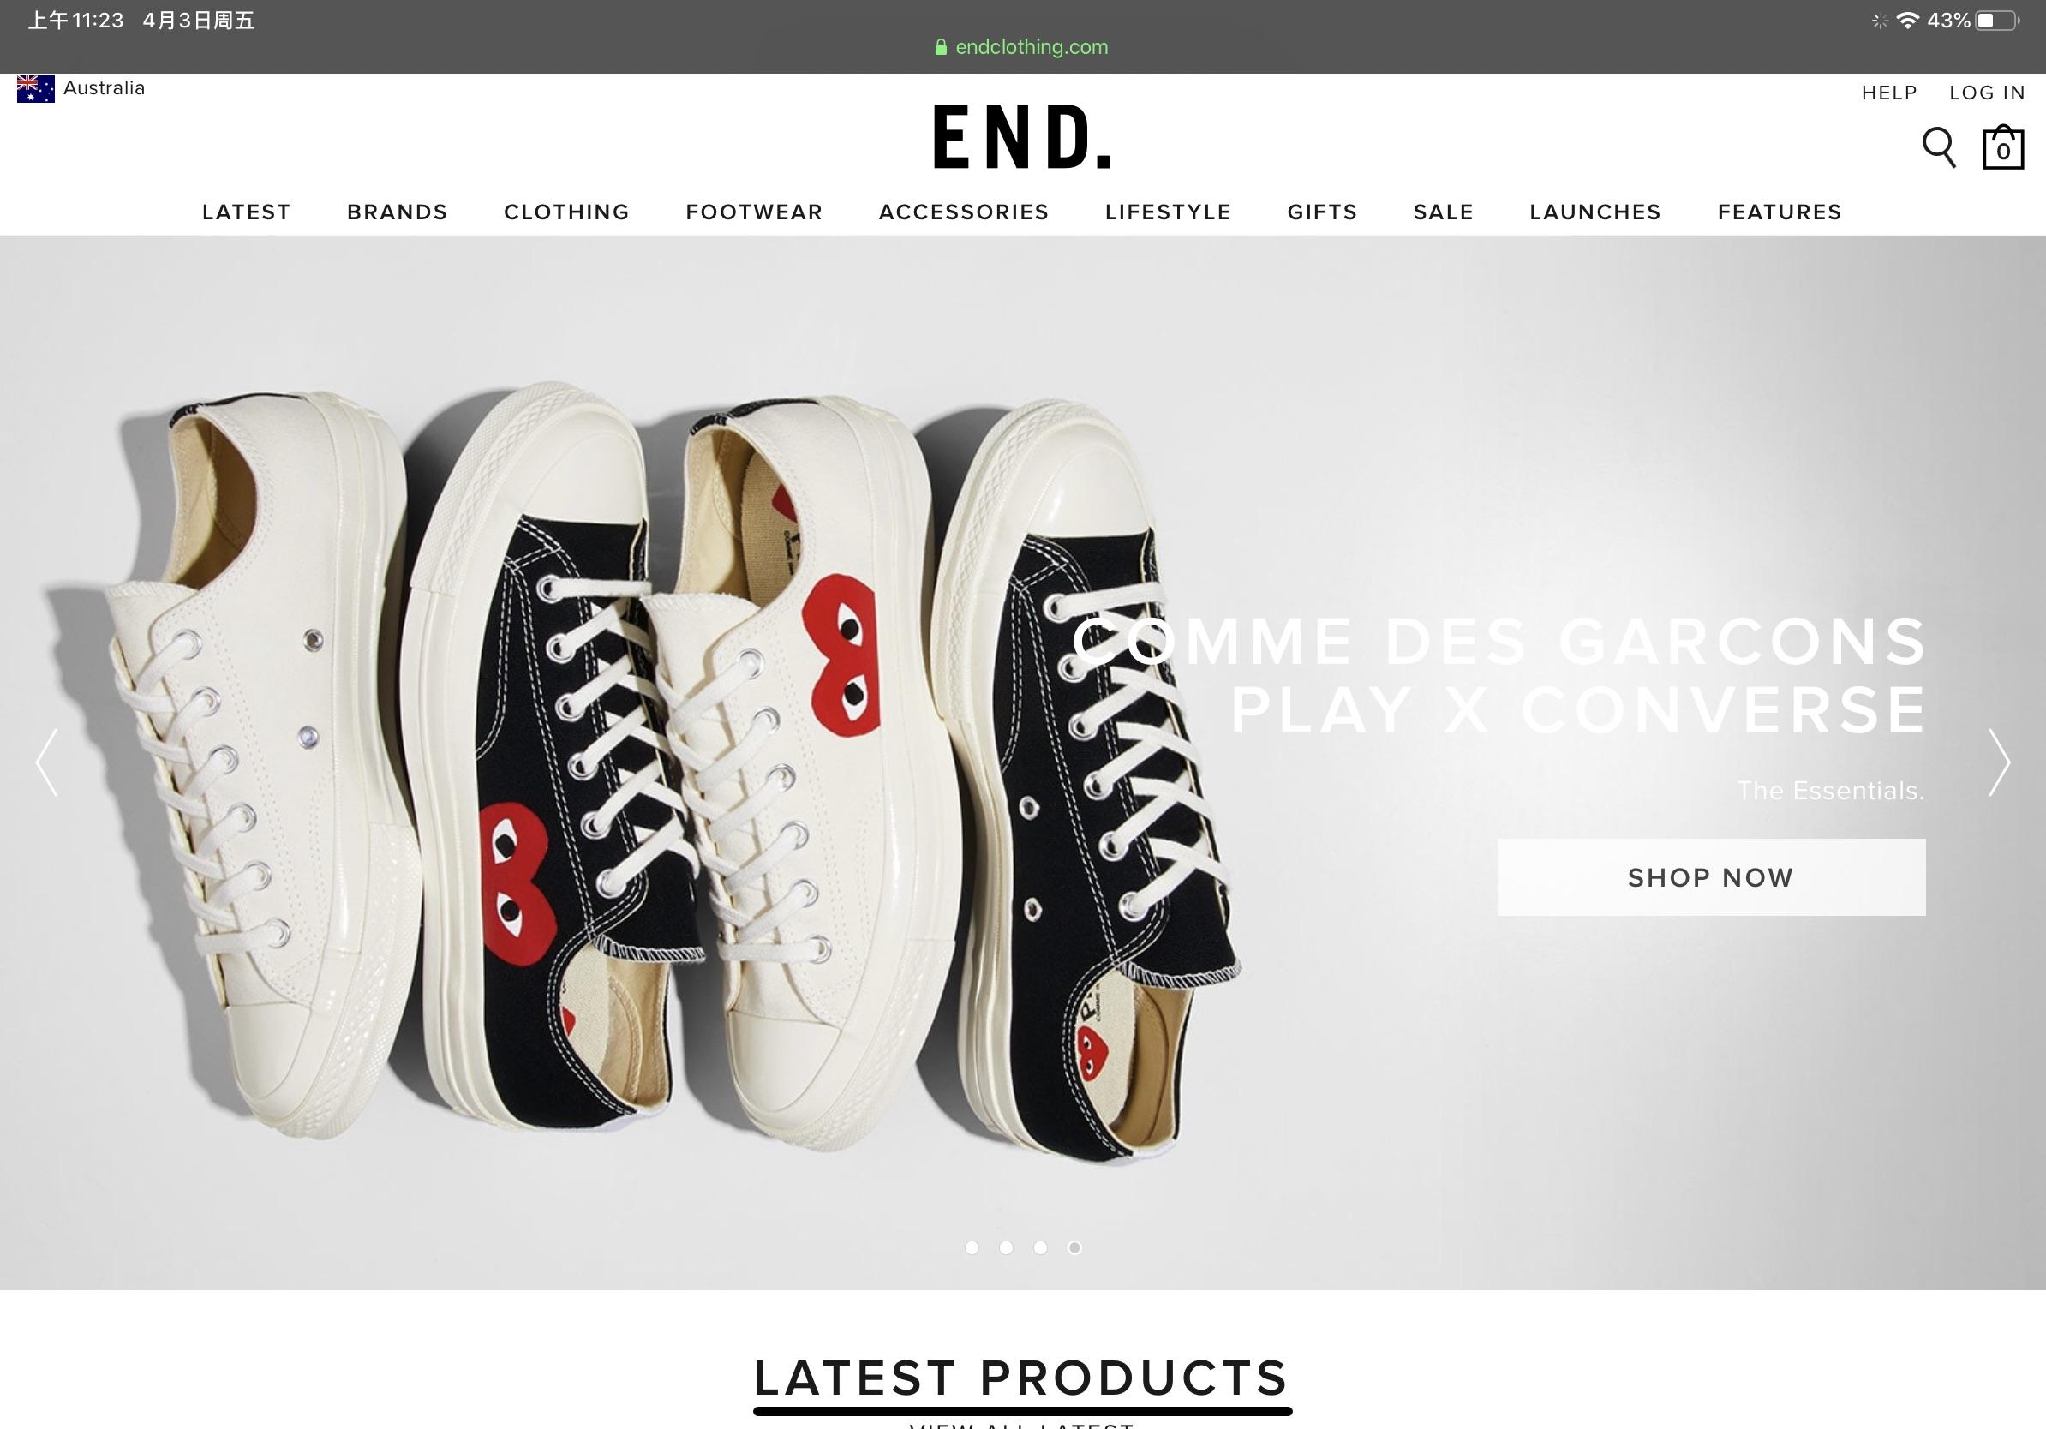Select the third carousel dot
The width and height of the screenshot is (2046, 1429).
click(1040, 1247)
